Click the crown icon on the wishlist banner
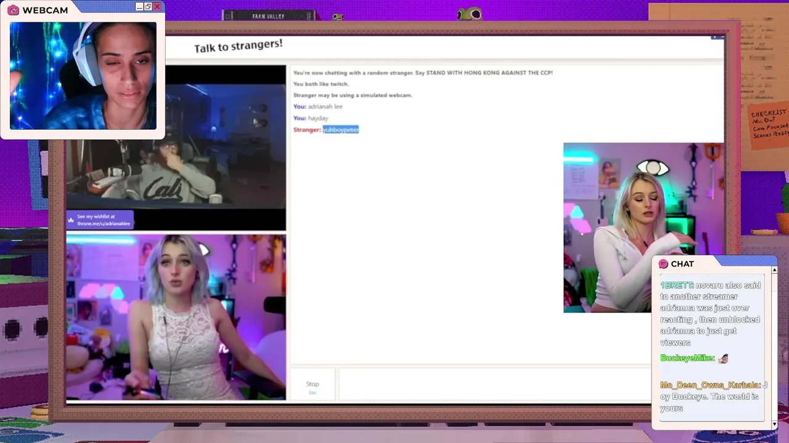 coord(72,220)
